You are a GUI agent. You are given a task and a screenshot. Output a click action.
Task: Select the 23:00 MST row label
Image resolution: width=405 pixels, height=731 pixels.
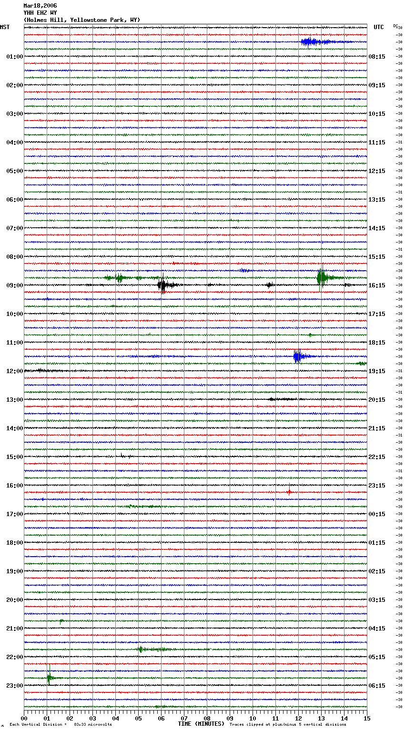[14, 686]
